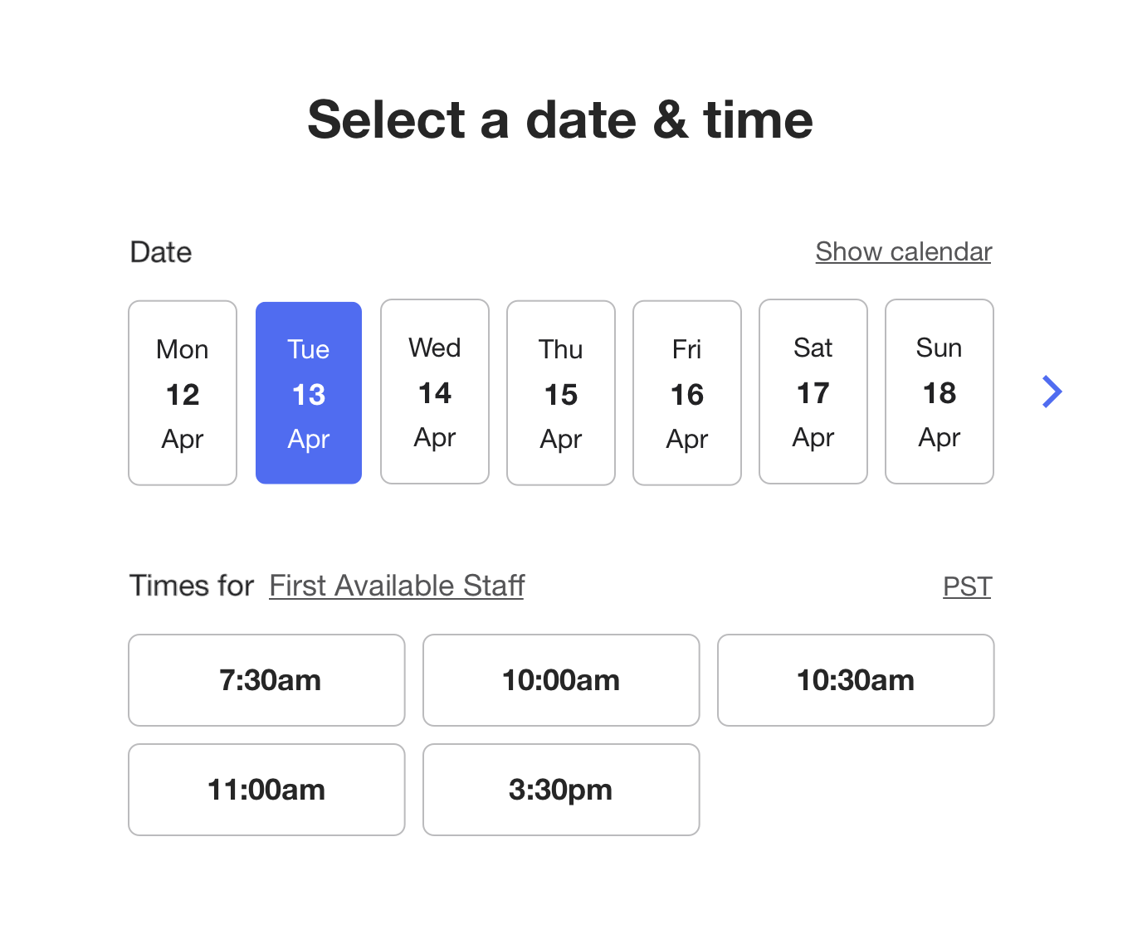1147x939 pixels.
Task: Select the 3:30pm time slot
Action: pos(561,790)
